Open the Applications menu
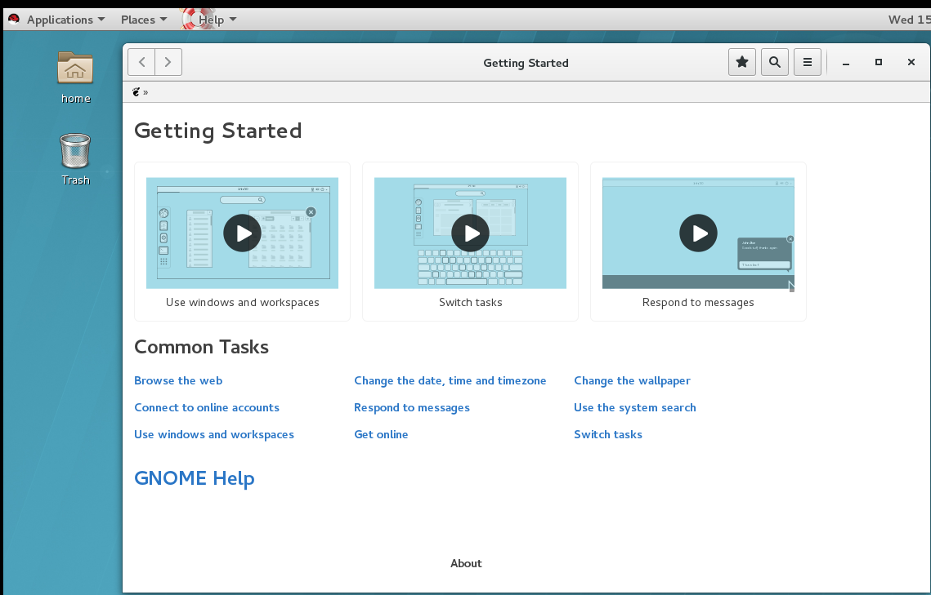 [x=65, y=20]
